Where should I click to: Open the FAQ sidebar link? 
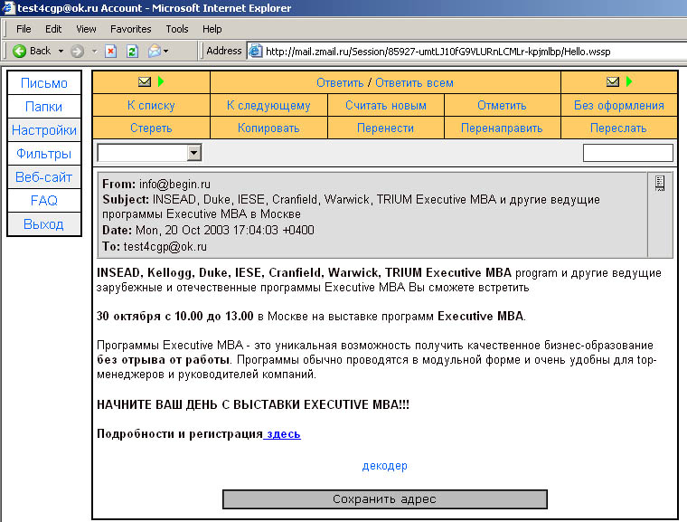[44, 201]
